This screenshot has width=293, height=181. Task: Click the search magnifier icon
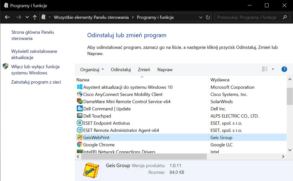(x=285, y=17)
